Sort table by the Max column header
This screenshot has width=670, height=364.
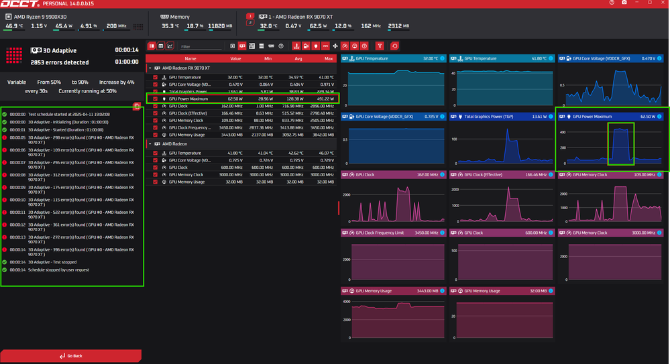(328, 58)
